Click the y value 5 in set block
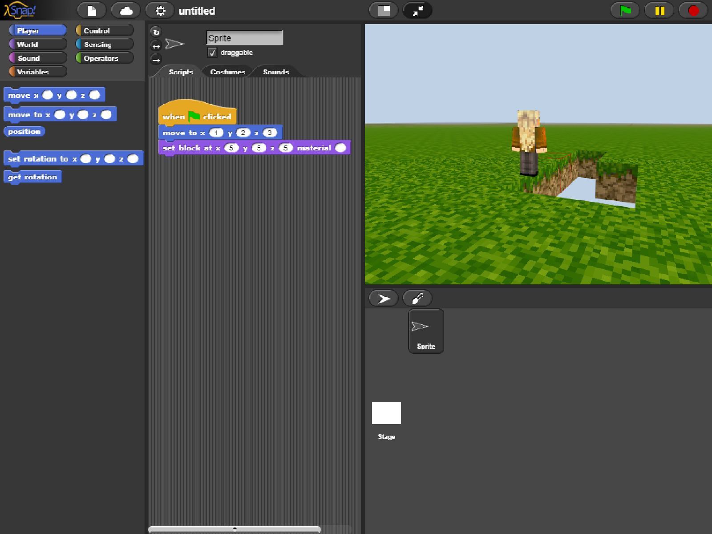The height and width of the screenshot is (534, 712). tap(259, 148)
